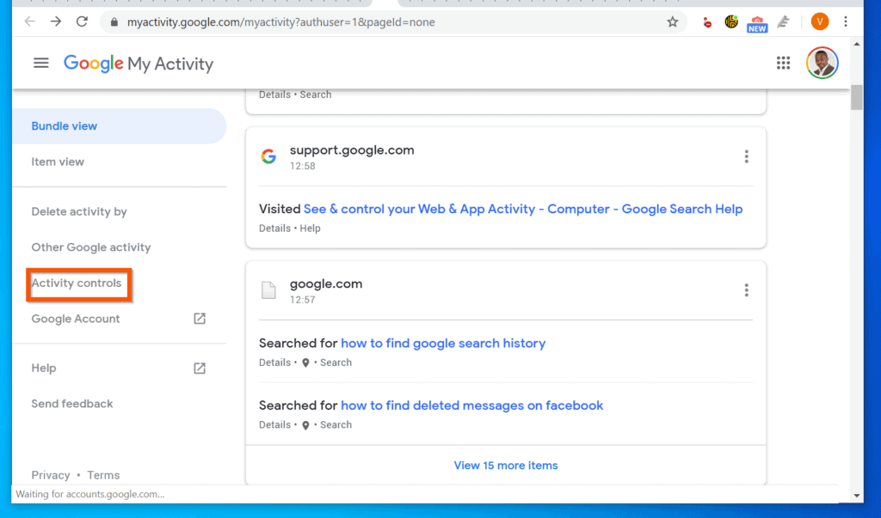Go forward in browser history
Viewport: 881px width, 518px height.
pos(56,21)
